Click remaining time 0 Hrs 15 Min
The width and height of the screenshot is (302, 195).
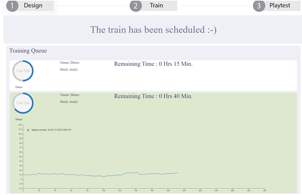(153, 64)
